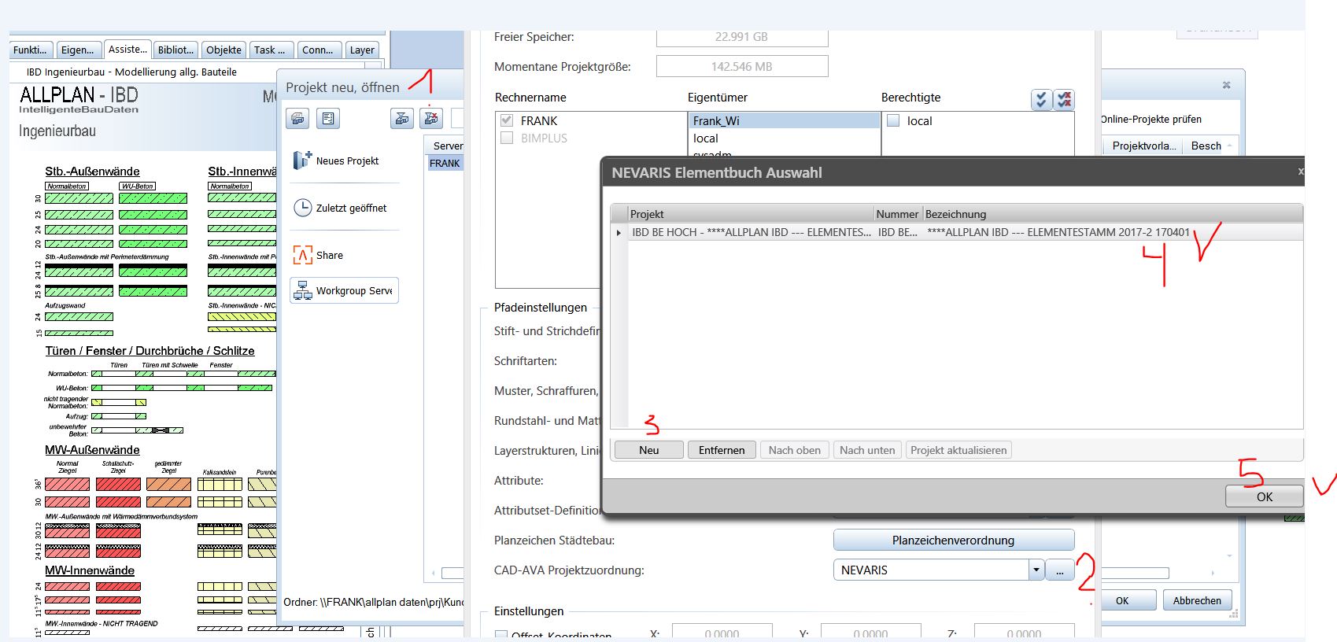Toggle the Offset-Koordinaten checkbox

coord(501,635)
